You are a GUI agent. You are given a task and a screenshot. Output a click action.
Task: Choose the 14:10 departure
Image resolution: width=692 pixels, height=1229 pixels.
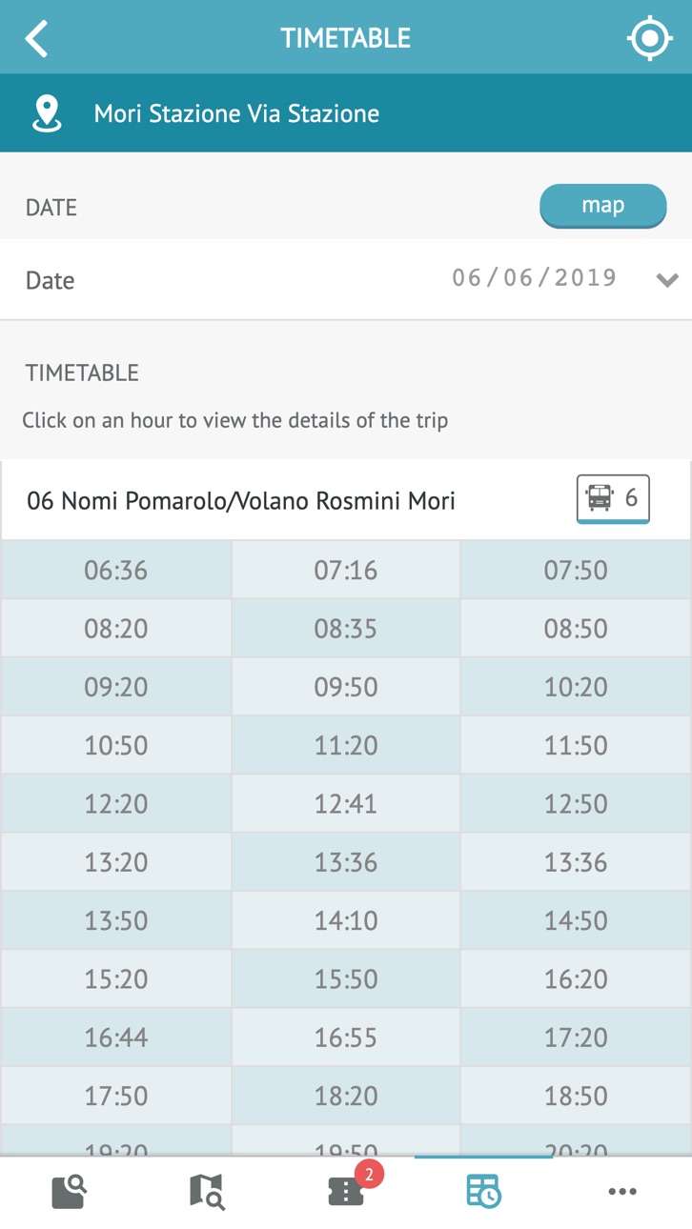pyautogui.click(x=346, y=920)
